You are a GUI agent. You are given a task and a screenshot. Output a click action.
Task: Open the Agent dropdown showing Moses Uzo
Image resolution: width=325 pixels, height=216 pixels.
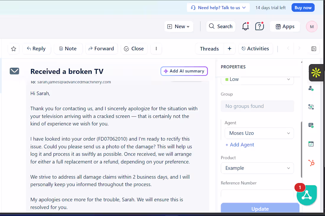click(259, 133)
